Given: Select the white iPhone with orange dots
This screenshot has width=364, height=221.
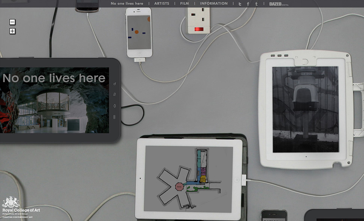Looking at the screenshot, I should tap(139, 33).
